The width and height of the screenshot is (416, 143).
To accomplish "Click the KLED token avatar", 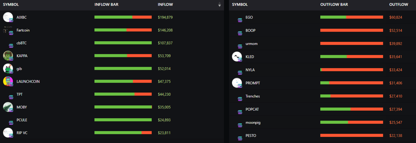I will (x=237, y=57).
